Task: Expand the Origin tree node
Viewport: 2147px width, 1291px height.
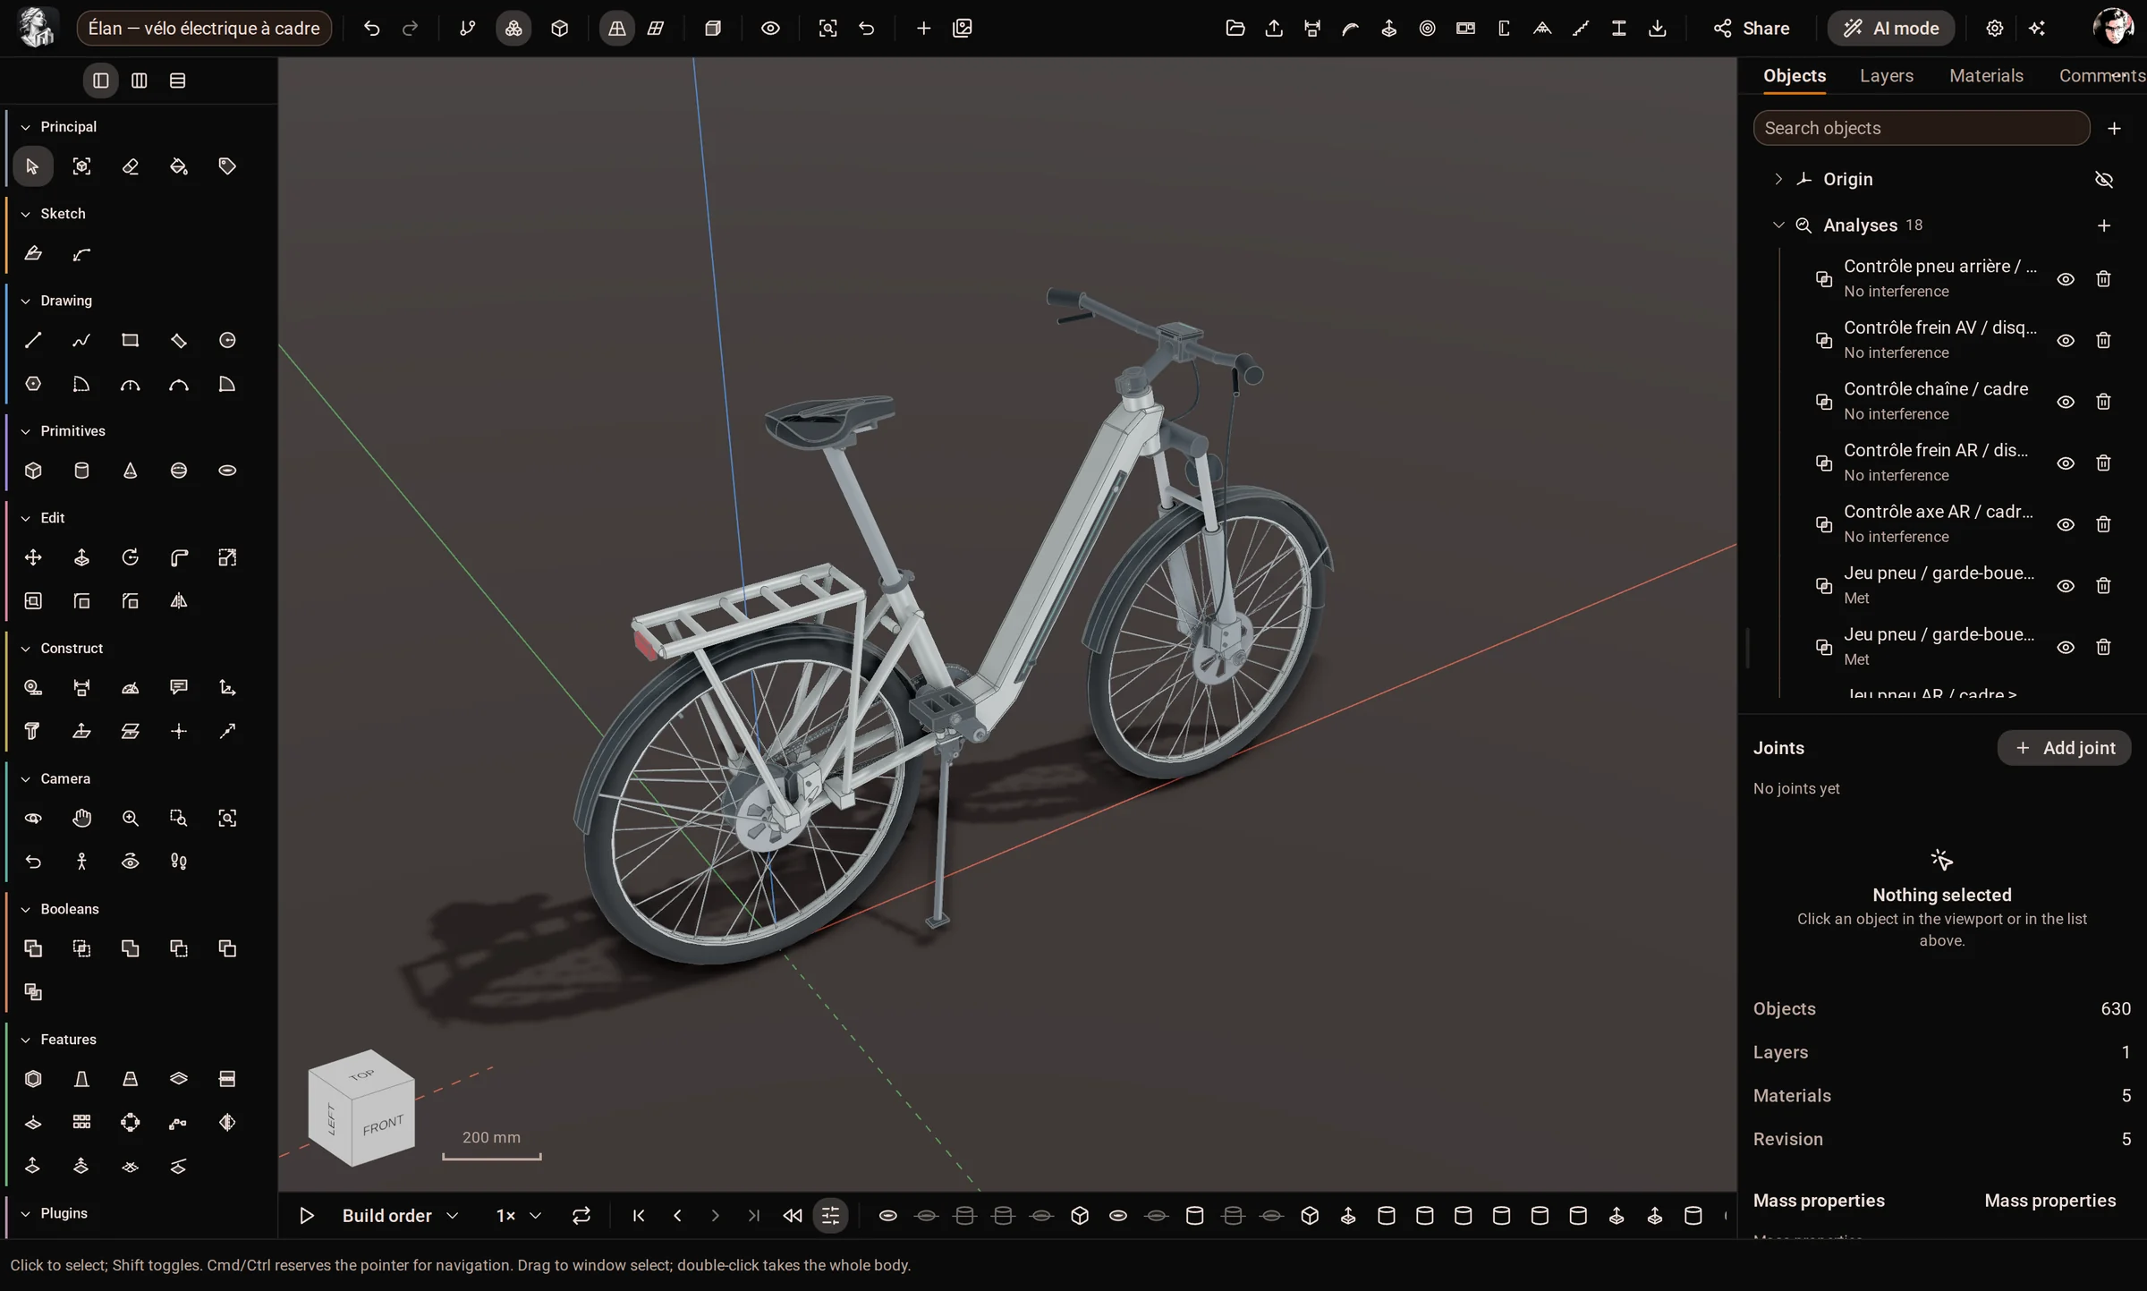Action: point(1778,179)
